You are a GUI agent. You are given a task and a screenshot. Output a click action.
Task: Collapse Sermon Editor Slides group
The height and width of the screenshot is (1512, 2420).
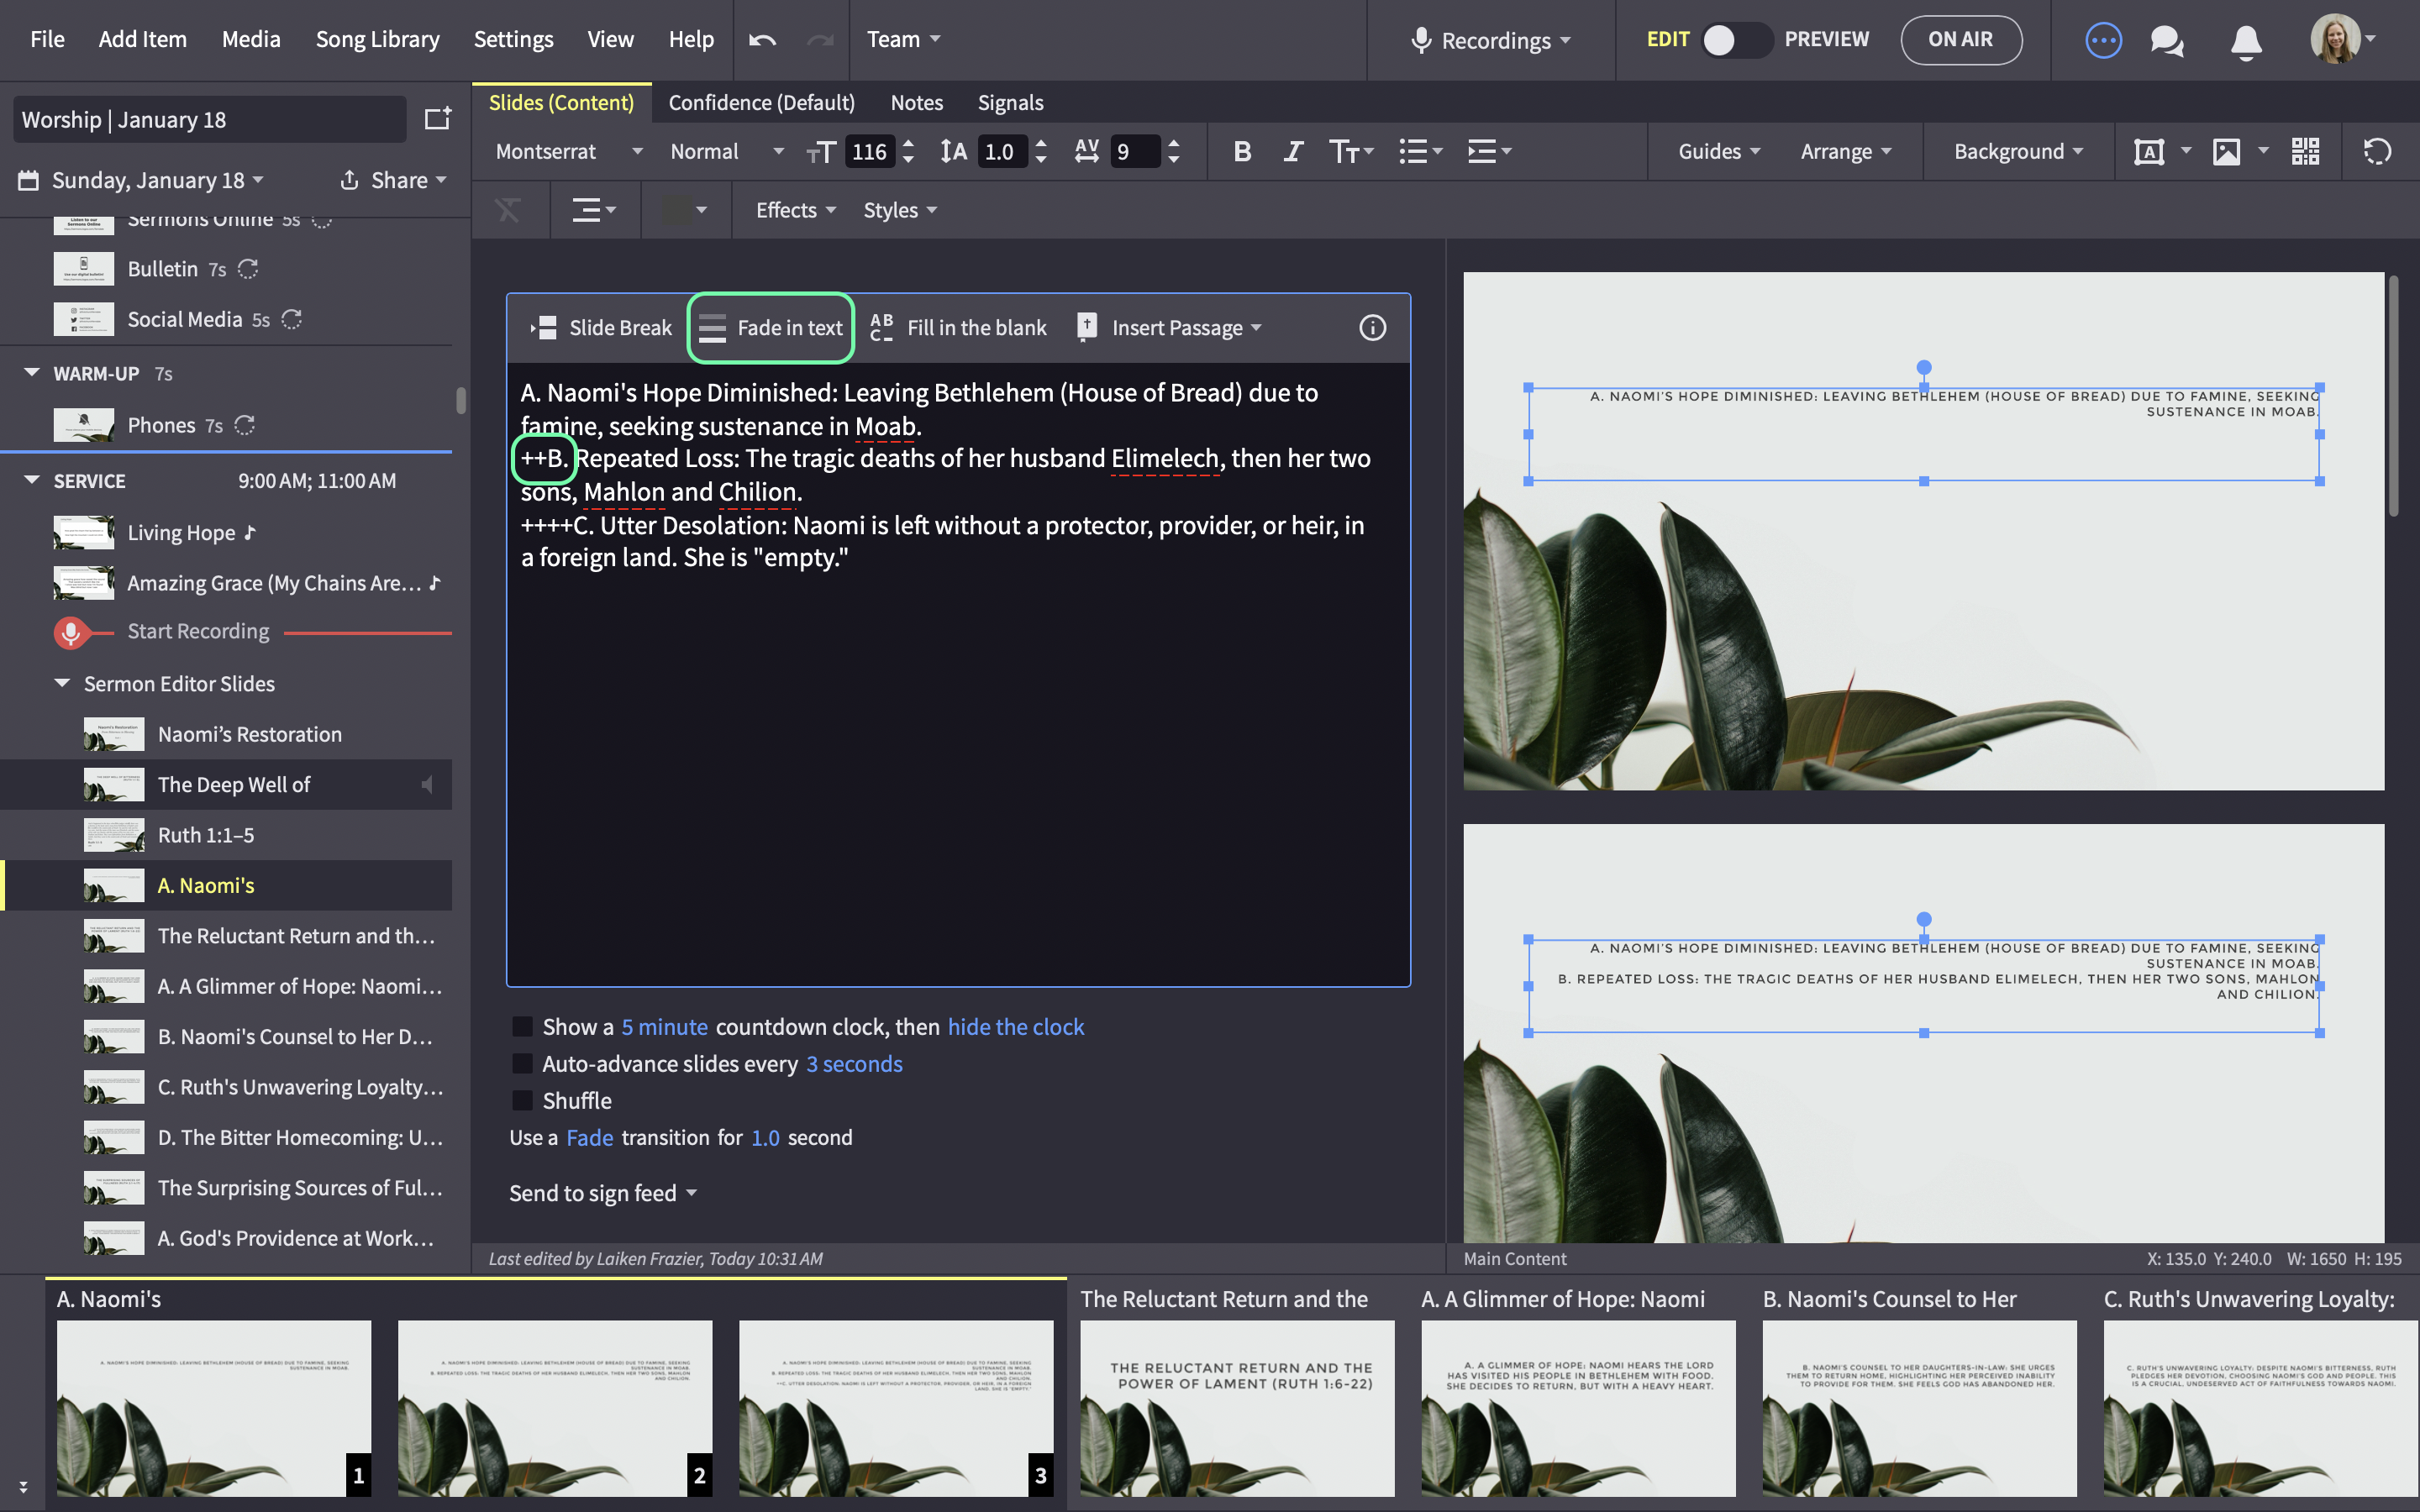(62, 684)
